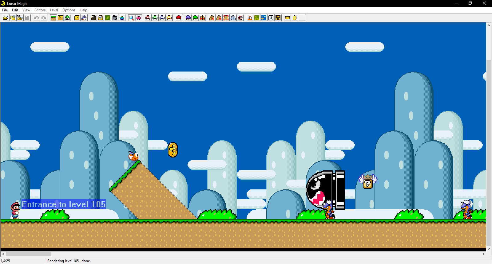492x264 pixels.
Task: Click the Redo arrow icon
Action: point(44,18)
